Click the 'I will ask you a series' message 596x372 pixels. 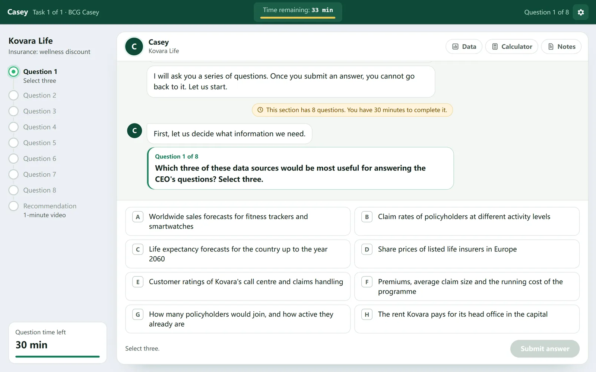[291, 81]
